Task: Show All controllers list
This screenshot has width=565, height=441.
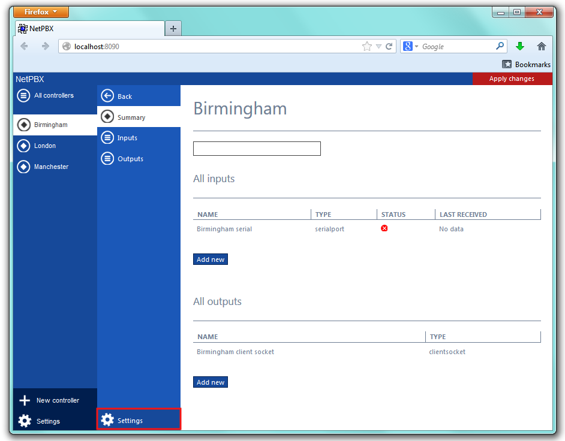Action: (53, 95)
